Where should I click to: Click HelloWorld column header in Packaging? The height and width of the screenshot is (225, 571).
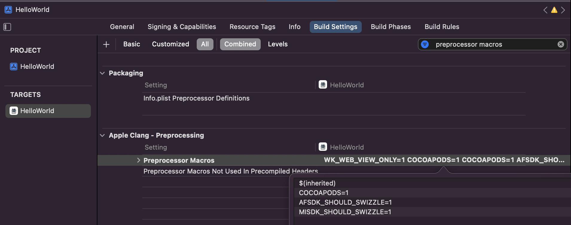tap(347, 85)
